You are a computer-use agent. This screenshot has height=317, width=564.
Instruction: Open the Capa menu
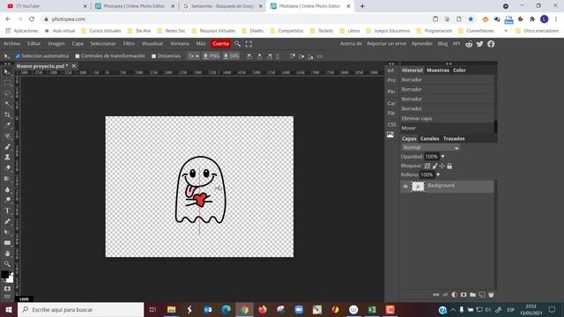tap(78, 43)
